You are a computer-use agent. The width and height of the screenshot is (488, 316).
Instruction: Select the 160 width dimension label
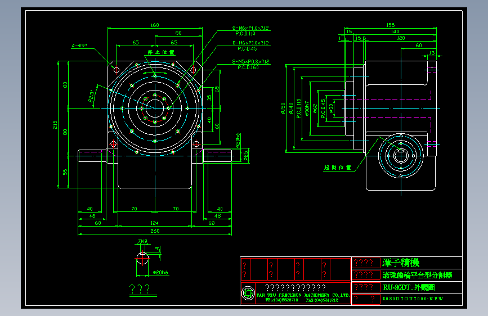[x=155, y=25]
